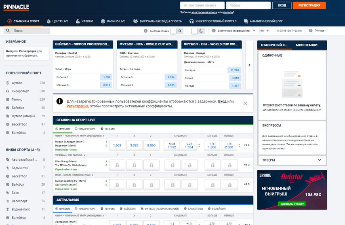Click locked X odds for Kumar Sporting FC

pyautogui.click(x=134, y=185)
